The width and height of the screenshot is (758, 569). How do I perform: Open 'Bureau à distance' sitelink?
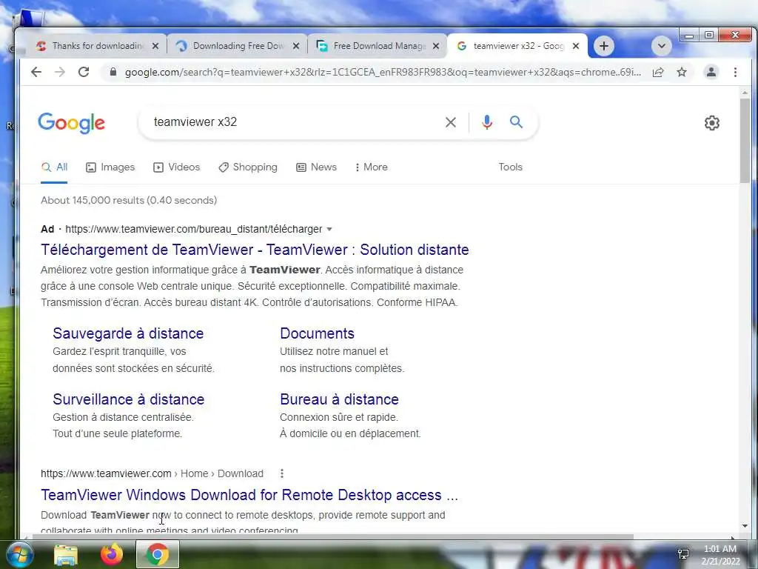(x=339, y=399)
